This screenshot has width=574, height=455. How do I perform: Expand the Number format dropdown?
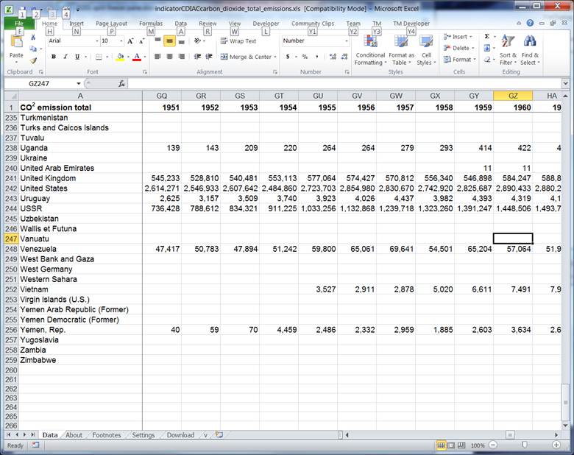(x=345, y=41)
